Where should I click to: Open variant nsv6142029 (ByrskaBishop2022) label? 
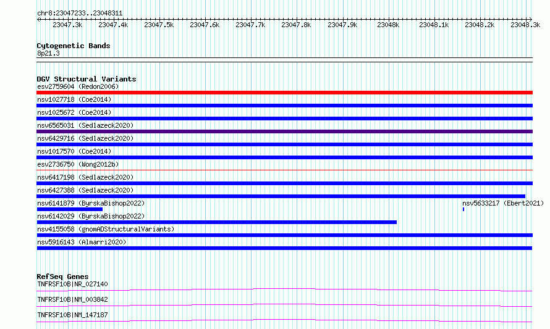(91, 216)
